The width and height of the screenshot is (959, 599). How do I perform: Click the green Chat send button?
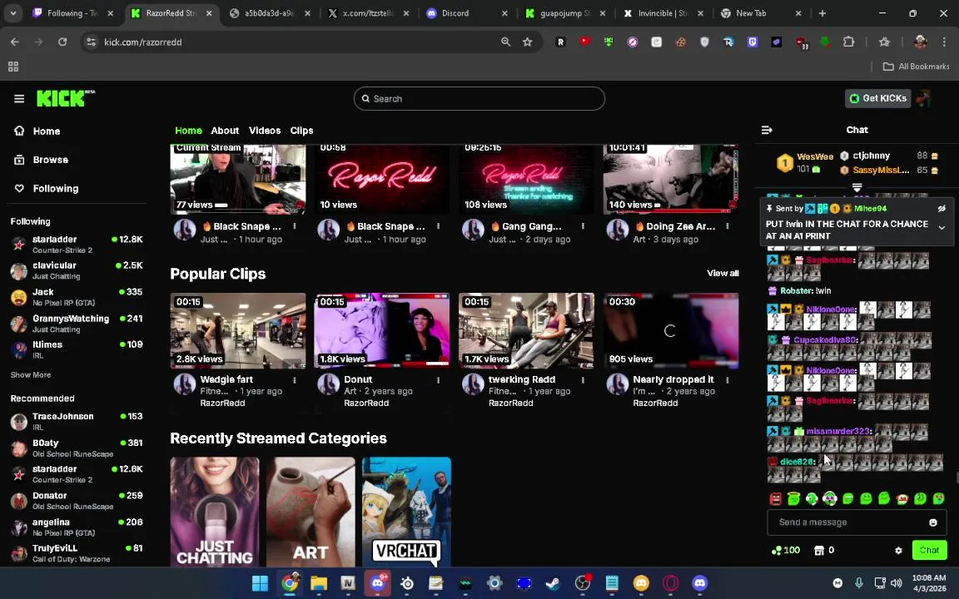[x=929, y=550]
